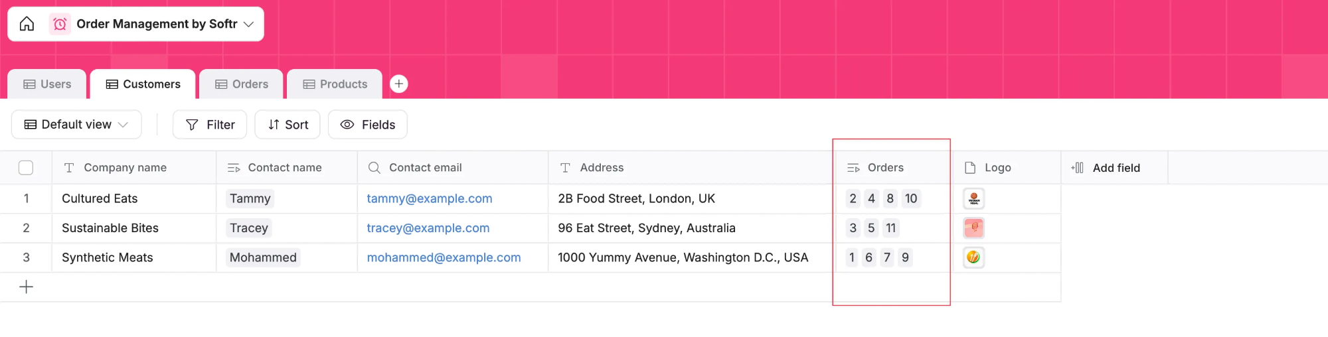Open linked order 7 for Synthetic Meats
This screenshot has height=337, width=1328.
click(887, 257)
